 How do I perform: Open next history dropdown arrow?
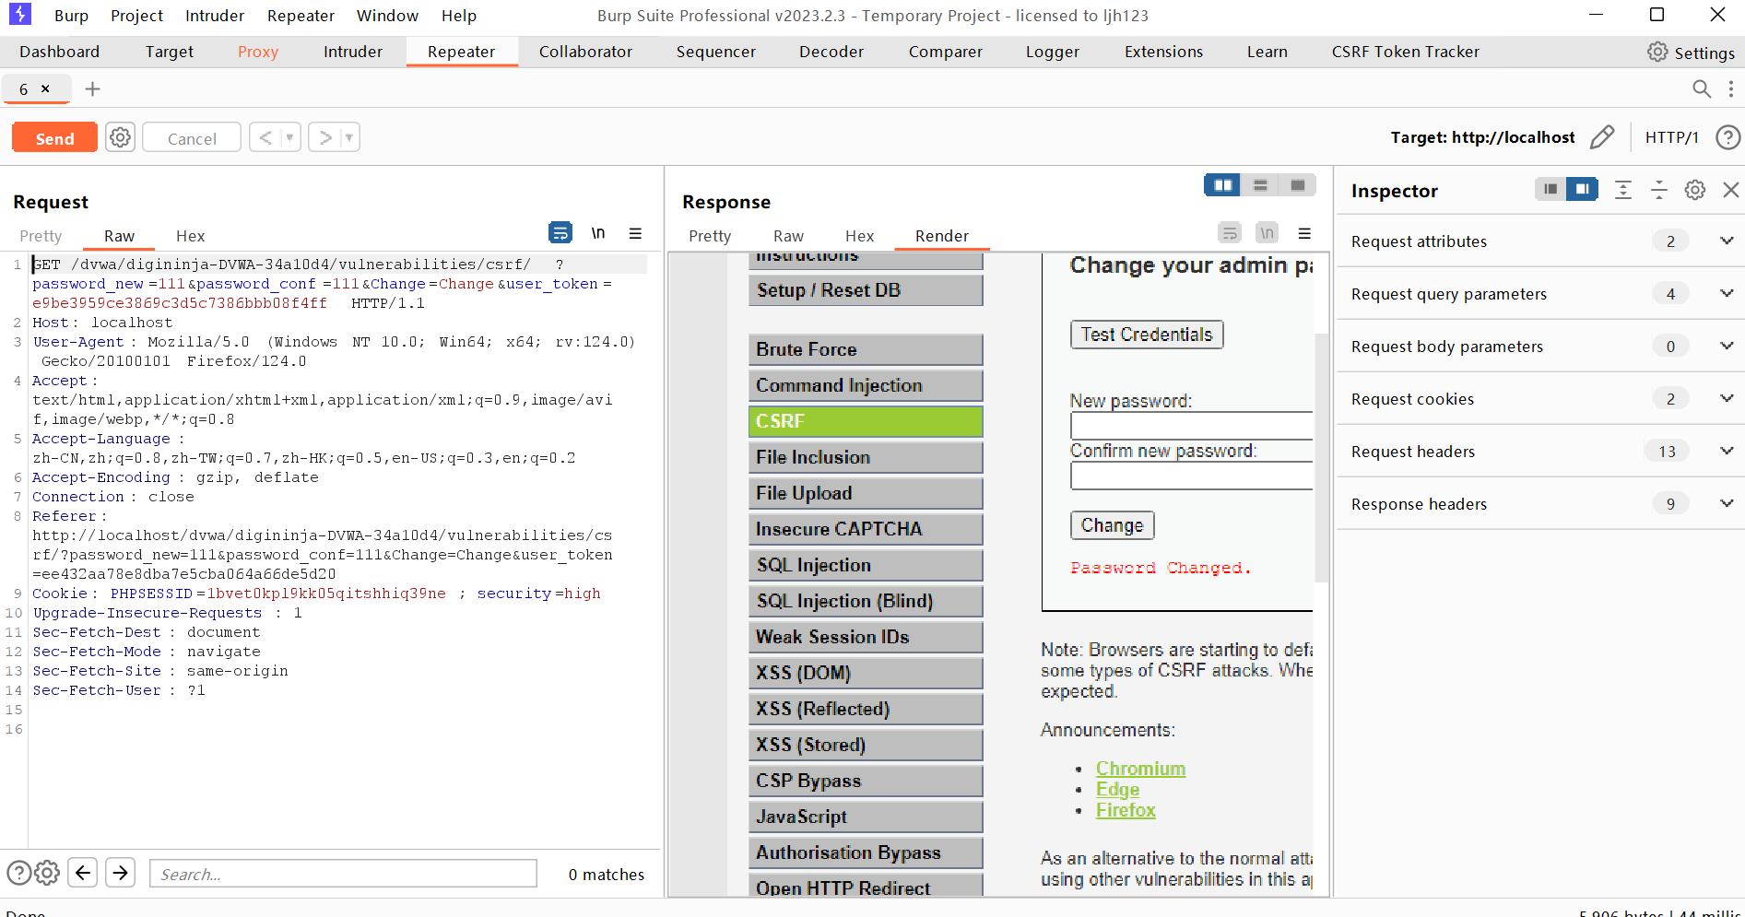point(348,137)
